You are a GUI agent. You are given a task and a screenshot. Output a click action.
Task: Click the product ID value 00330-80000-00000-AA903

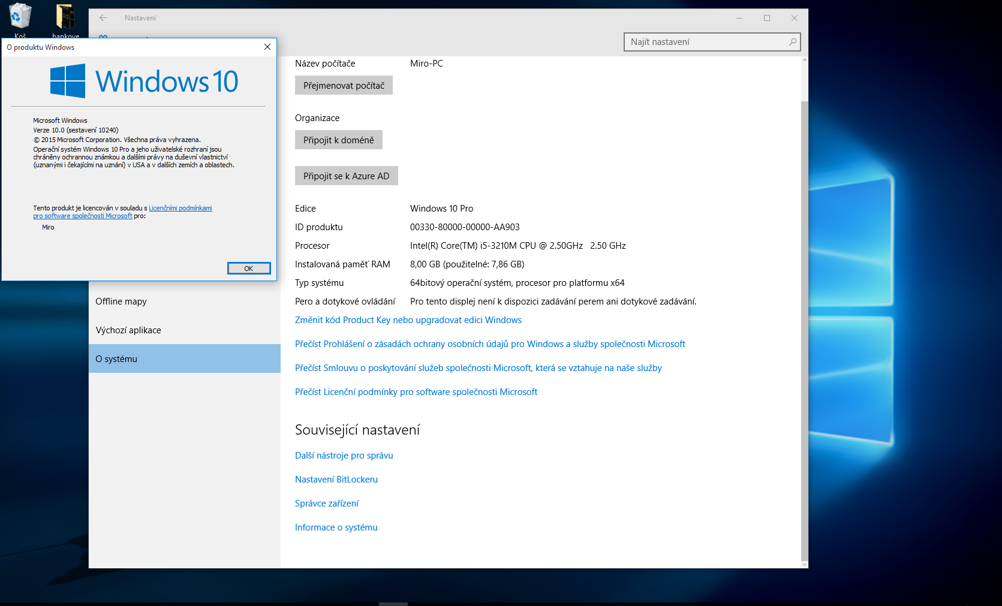point(465,227)
